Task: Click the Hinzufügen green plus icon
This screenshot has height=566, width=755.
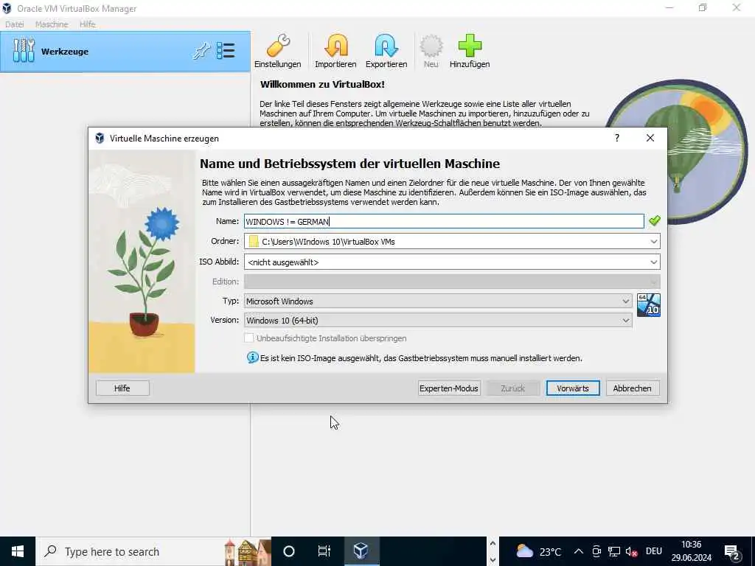Action: click(x=470, y=46)
